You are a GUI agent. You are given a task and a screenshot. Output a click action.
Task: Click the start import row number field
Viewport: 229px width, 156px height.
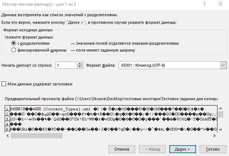tap(66, 65)
